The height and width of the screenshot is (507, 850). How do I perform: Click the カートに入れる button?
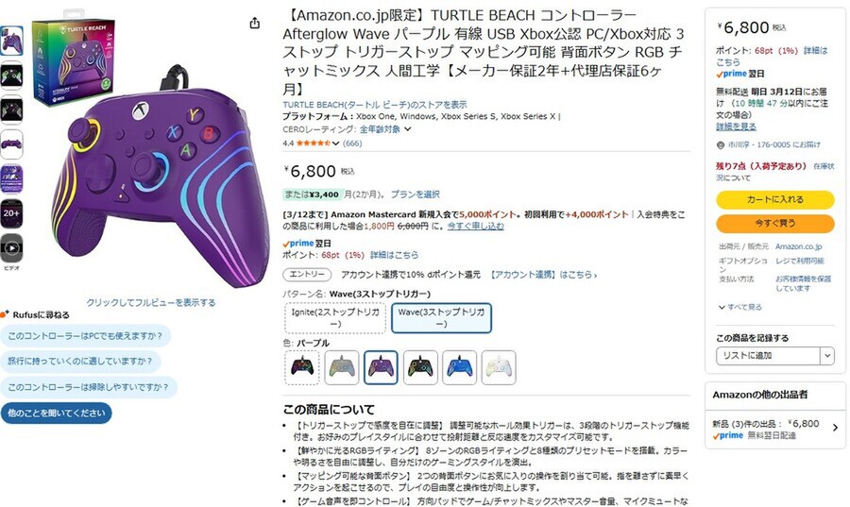click(774, 199)
